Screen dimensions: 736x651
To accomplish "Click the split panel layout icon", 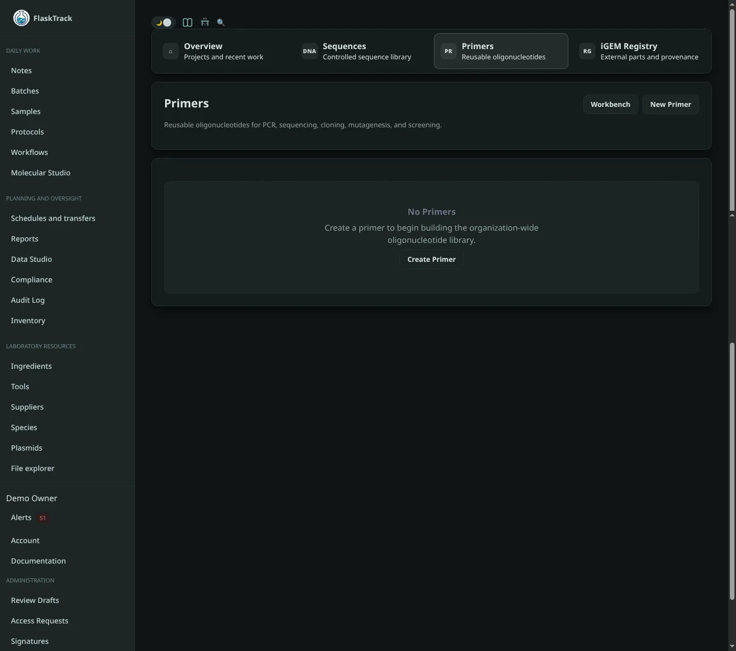I will pos(188,23).
